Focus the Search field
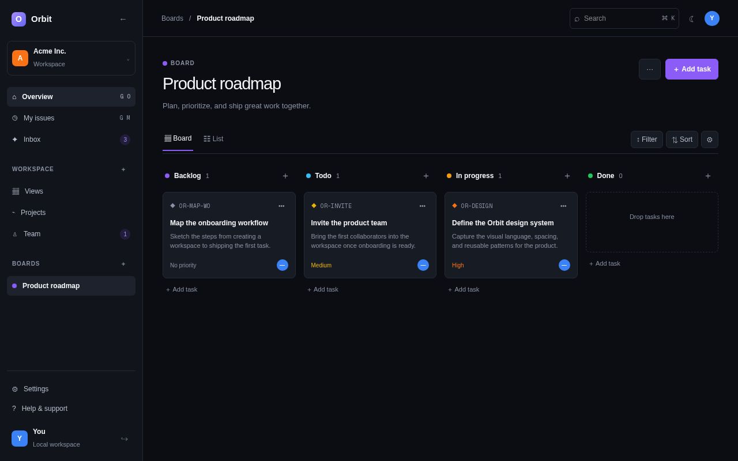 click(624, 18)
